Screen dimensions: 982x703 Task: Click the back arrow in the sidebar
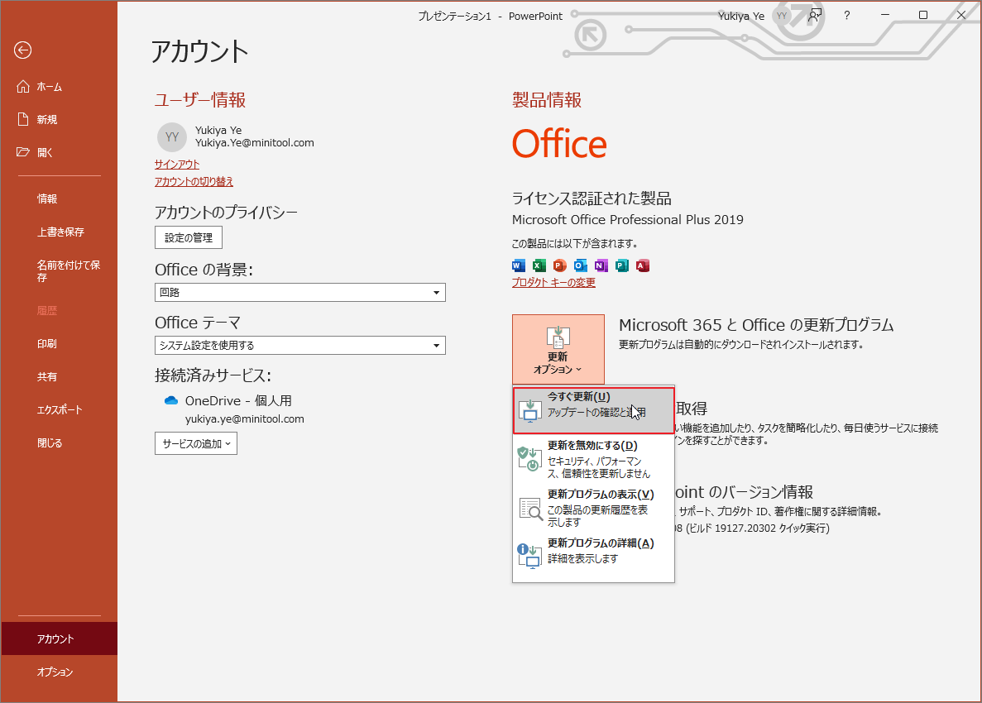pyautogui.click(x=22, y=50)
